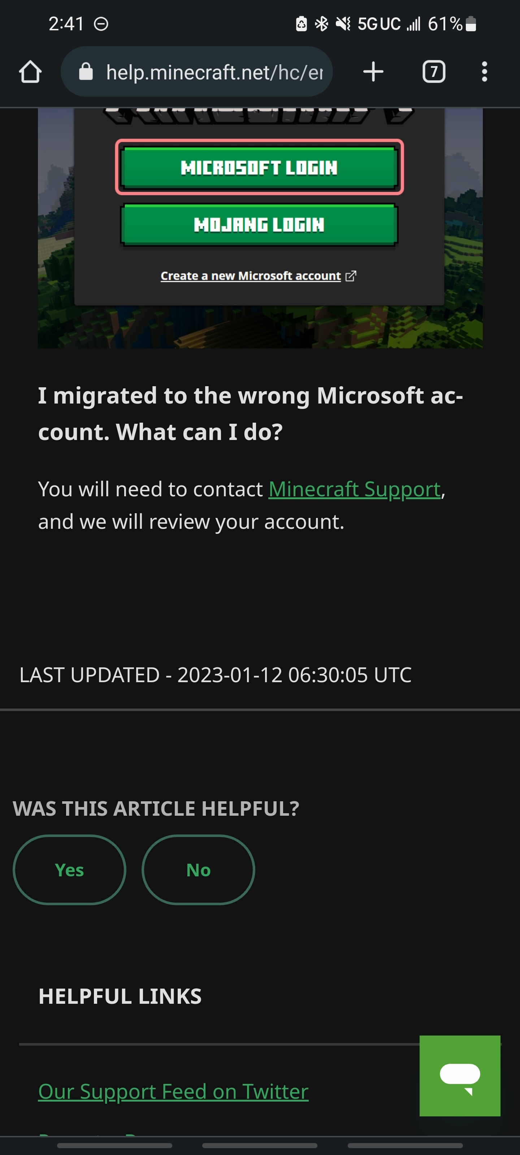Tap the browser home icon
This screenshot has height=1155, width=520.
(x=30, y=72)
